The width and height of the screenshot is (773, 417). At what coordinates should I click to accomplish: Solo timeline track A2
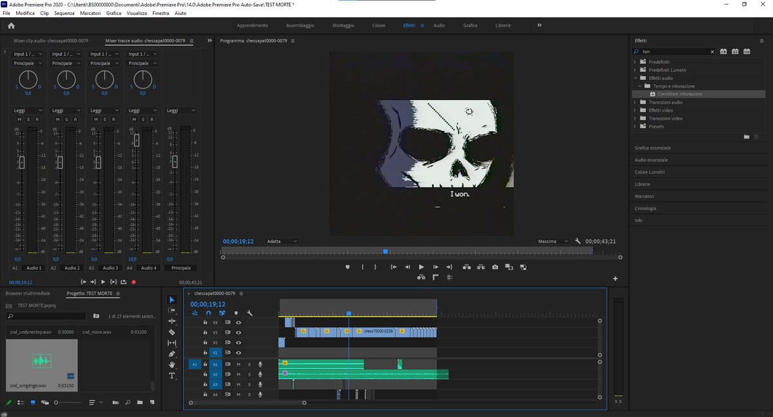pyautogui.click(x=249, y=374)
